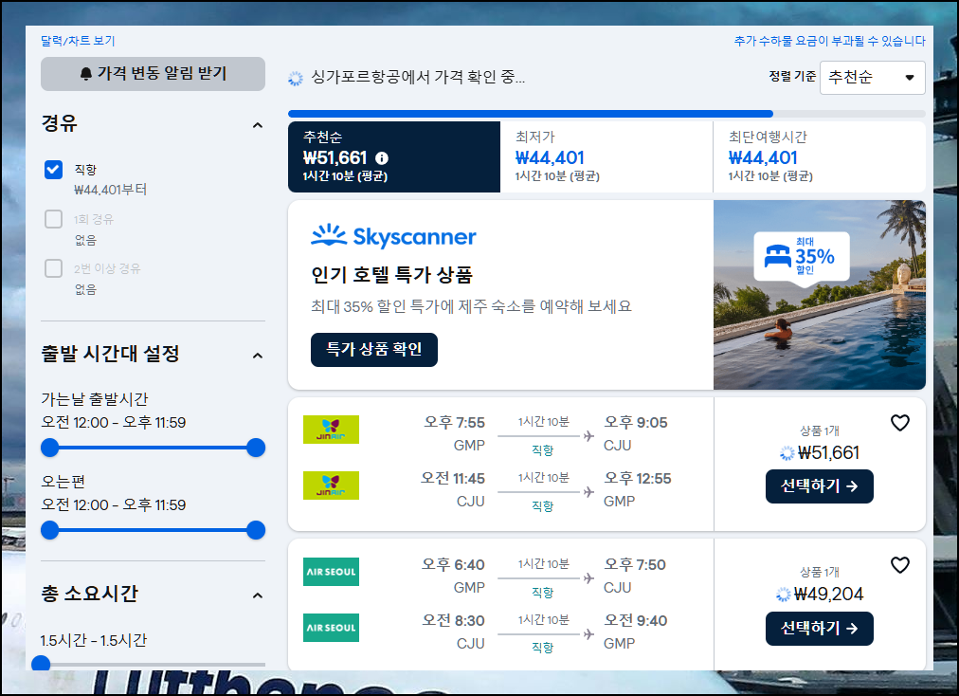Click info icon next to ₩51,661 tab

pos(382,158)
